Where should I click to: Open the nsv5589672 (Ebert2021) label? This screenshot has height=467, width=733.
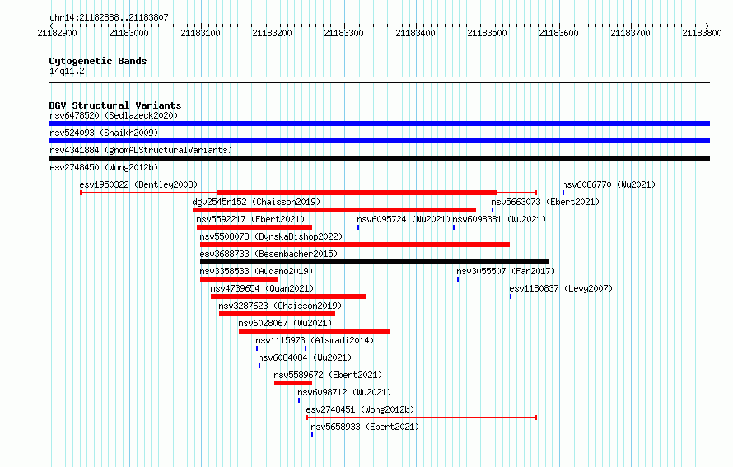(328, 375)
